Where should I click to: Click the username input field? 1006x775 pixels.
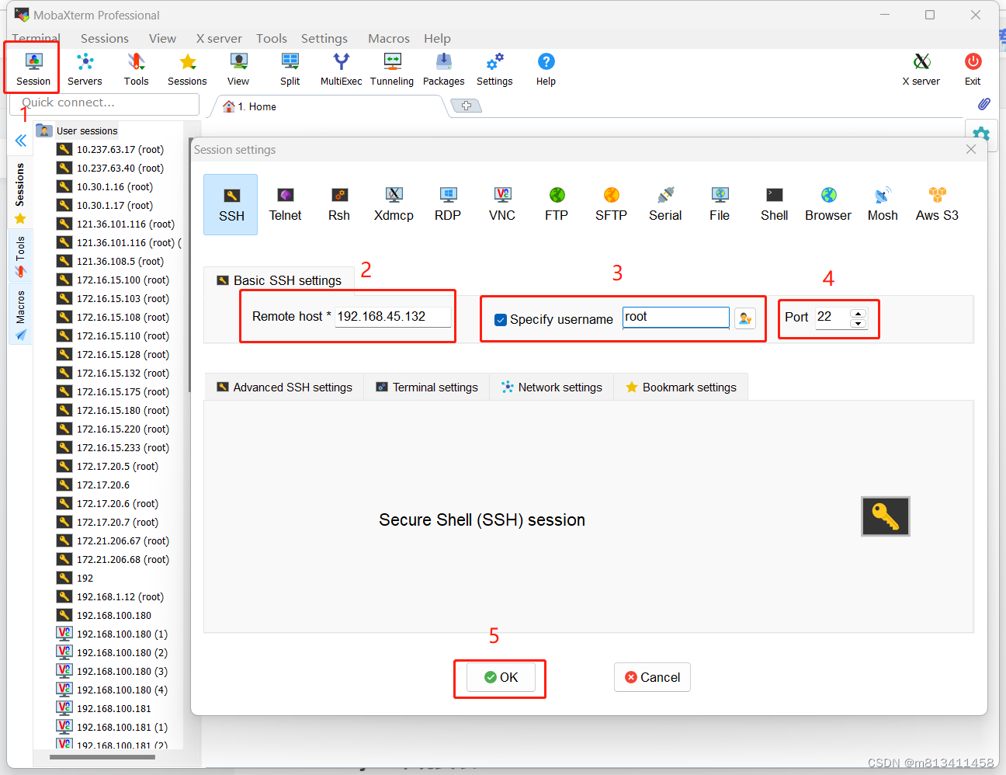pyautogui.click(x=676, y=317)
